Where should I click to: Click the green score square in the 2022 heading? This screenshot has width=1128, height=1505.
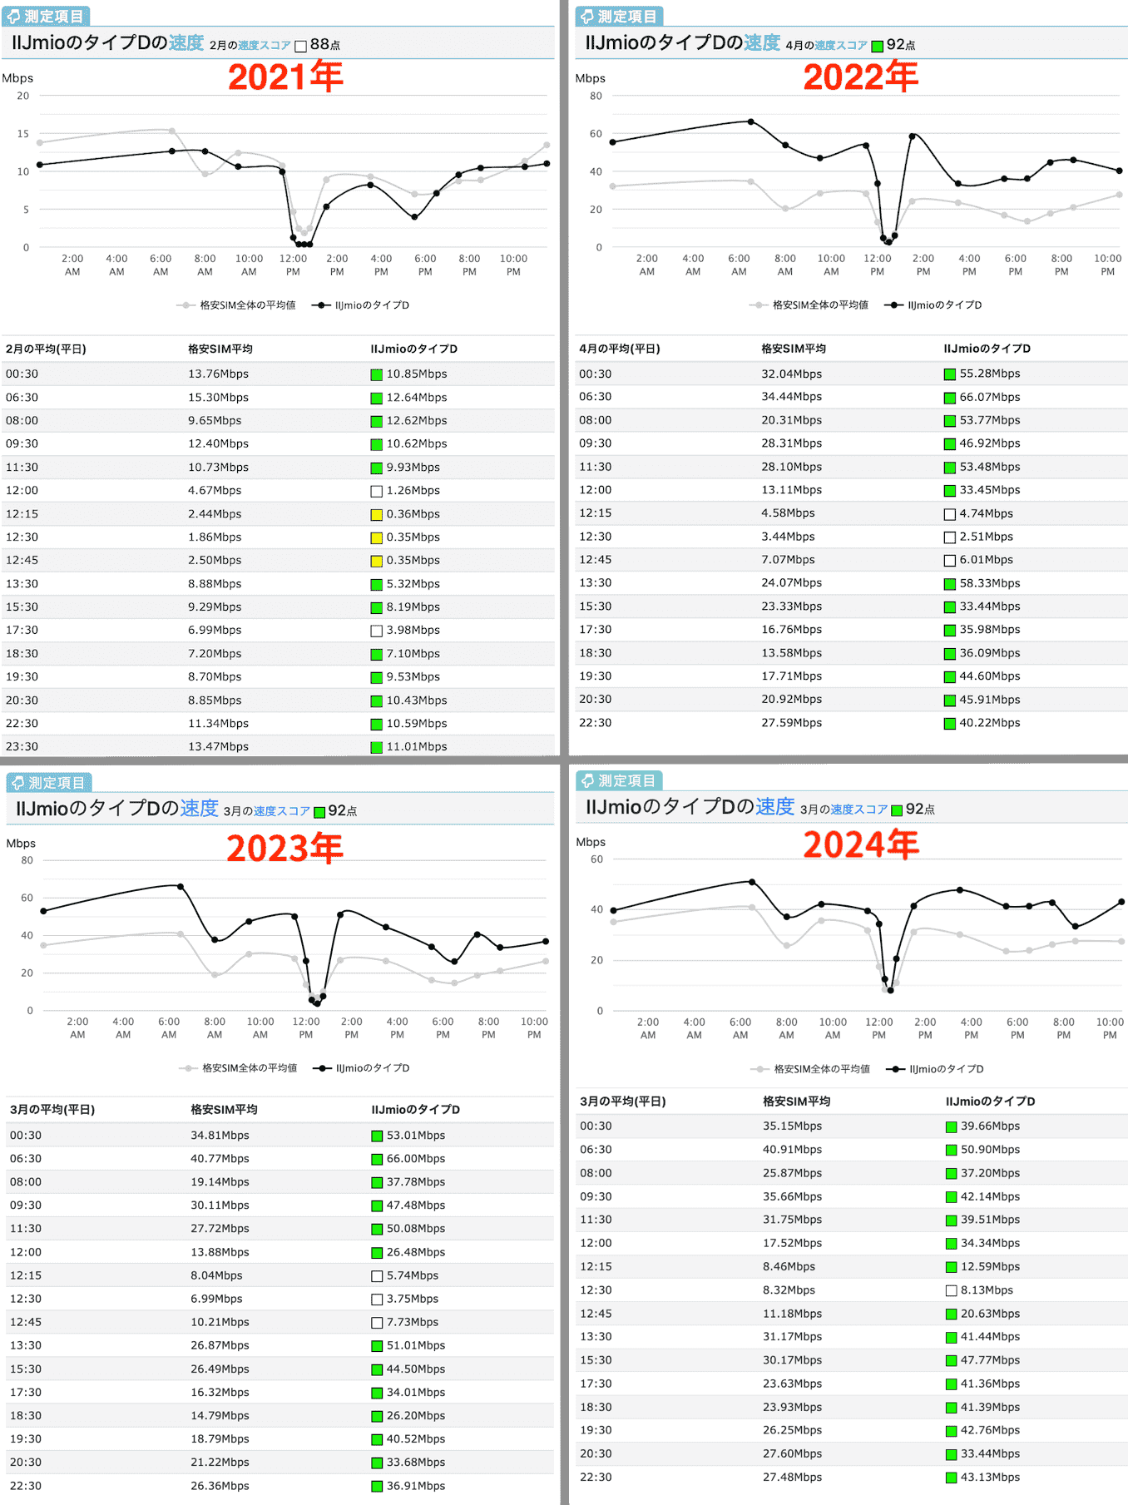pos(877,46)
